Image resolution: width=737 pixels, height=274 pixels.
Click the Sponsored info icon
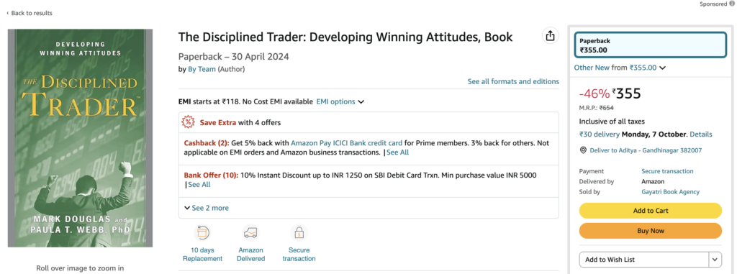pos(731,4)
